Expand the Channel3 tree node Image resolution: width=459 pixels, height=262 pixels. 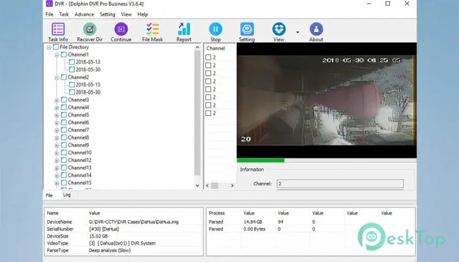pyautogui.click(x=57, y=100)
